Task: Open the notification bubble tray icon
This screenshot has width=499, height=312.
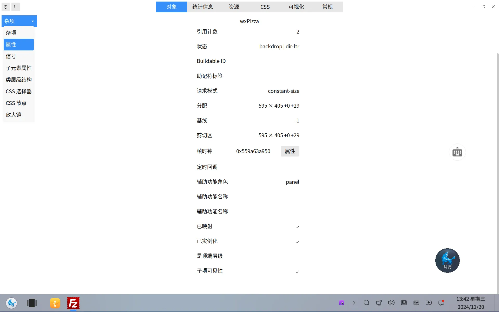Action: pos(441,303)
